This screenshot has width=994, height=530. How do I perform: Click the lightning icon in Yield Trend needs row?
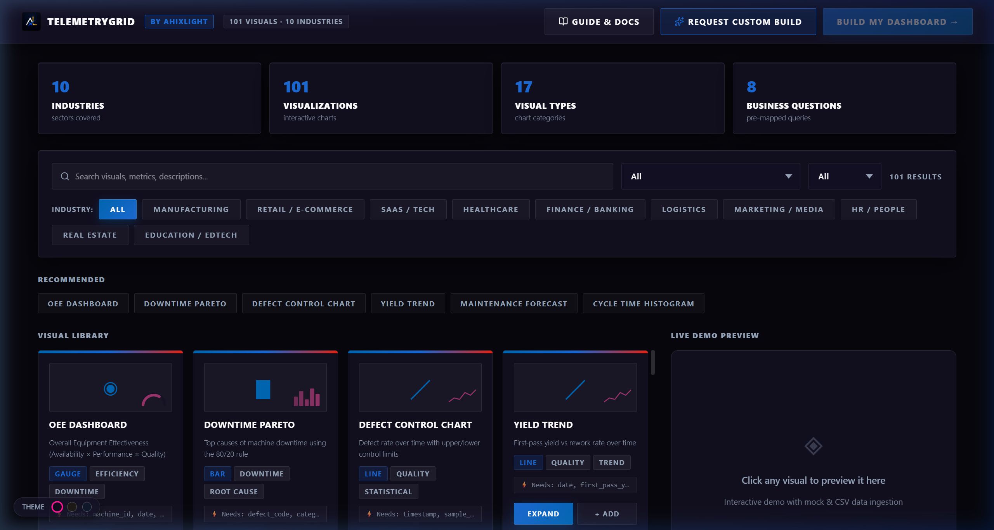524,485
